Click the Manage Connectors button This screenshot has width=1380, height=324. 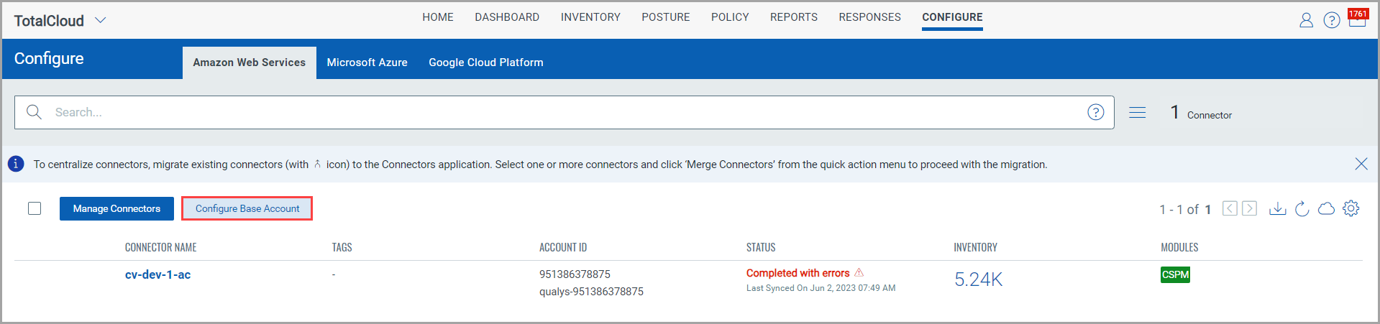point(116,208)
